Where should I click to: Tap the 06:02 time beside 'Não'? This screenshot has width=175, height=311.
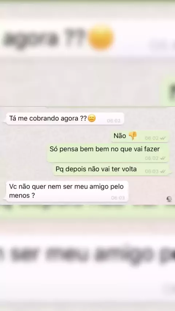click(152, 138)
